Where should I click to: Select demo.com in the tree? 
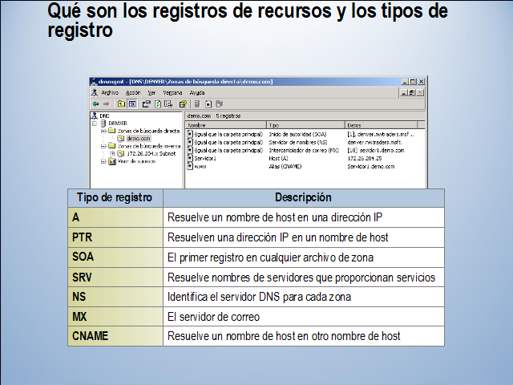click(x=139, y=139)
